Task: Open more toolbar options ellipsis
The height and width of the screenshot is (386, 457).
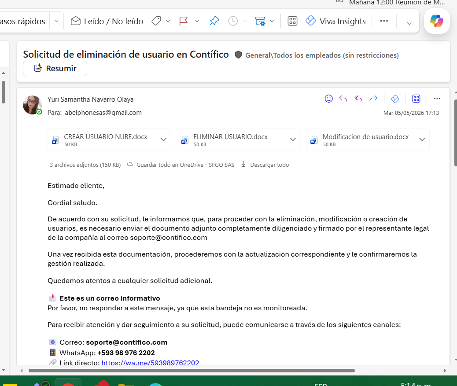Action: 384,21
